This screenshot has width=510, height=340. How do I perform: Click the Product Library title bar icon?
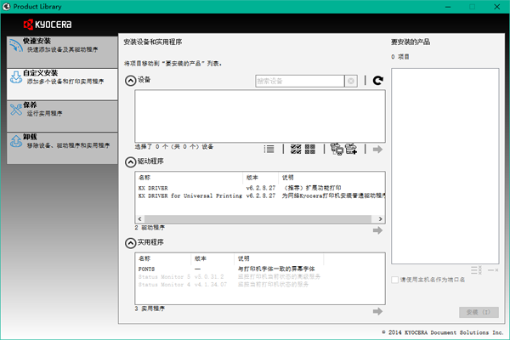point(7,7)
